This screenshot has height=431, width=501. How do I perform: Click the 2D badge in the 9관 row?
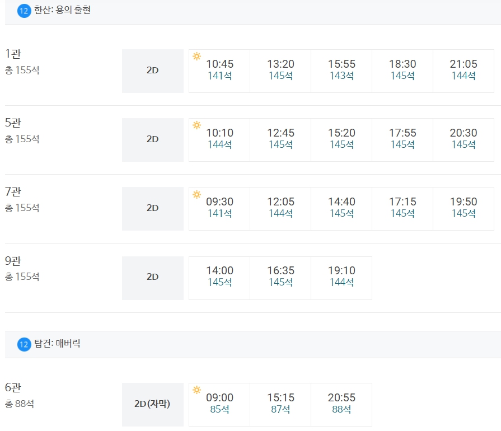[152, 278]
